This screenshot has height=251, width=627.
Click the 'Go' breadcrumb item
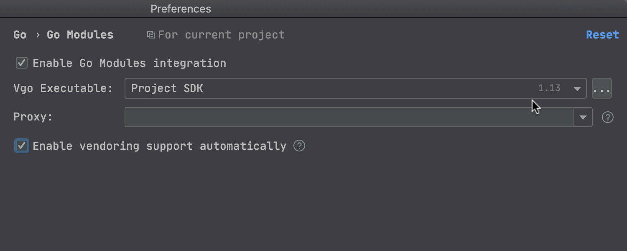click(x=20, y=35)
